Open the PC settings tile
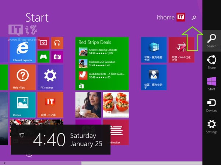 click(50, 77)
